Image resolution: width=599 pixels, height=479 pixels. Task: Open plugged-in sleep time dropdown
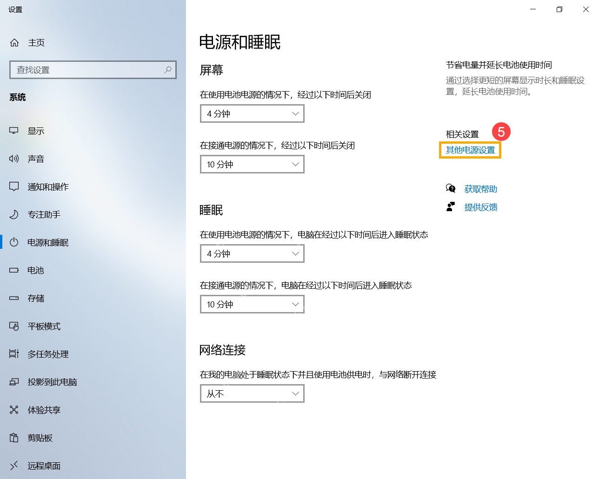point(252,304)
